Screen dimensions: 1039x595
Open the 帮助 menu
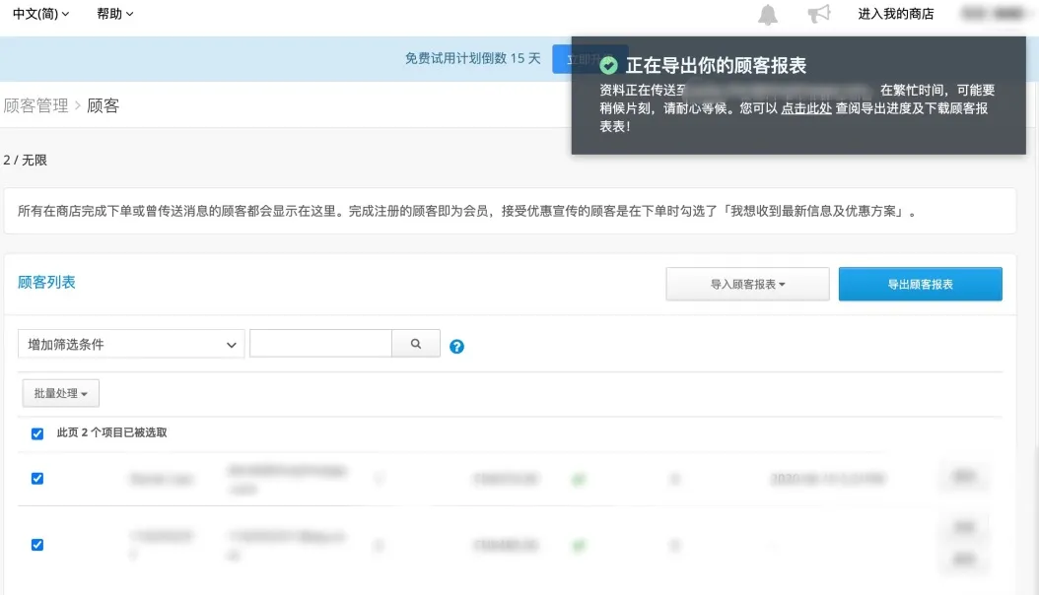tap(114, 13)
